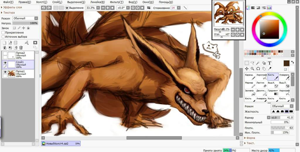Viewport: 300px width, 152px height.
Task: Select the rectangular selection tool
Action: (x=247, y=63)
